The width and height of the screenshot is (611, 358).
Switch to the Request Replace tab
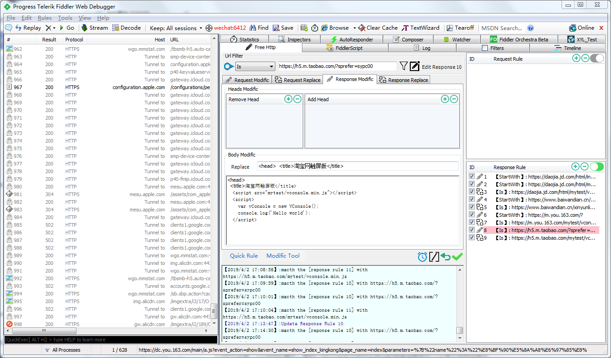[x=297, y=80]
